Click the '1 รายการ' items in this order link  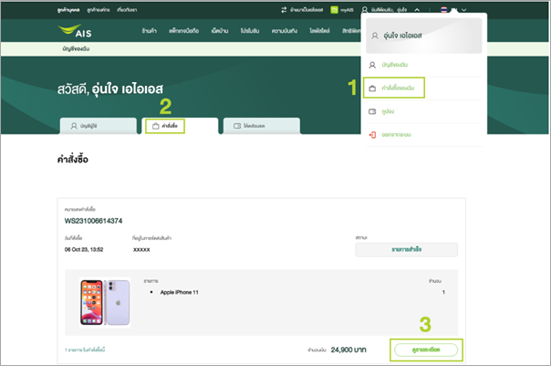[85, 350]
